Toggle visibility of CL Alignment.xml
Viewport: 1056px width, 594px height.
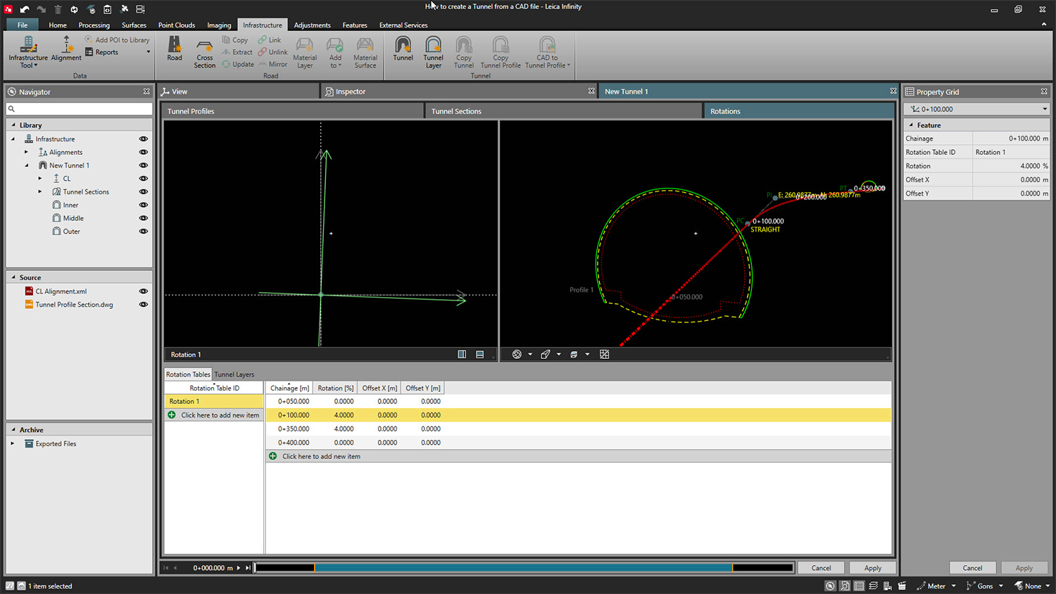[x=144, y=291]
